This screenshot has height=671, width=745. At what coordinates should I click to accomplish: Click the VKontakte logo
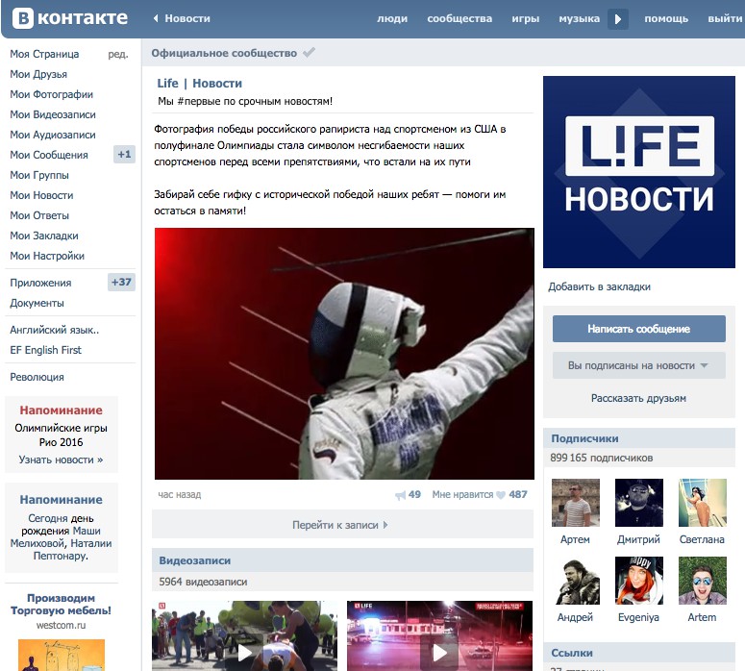pyautogui.click(x=70, y=18)
